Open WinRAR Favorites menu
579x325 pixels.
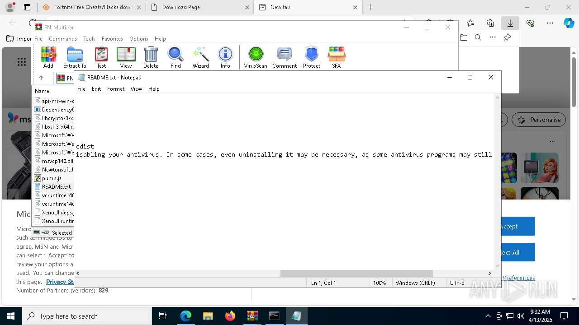(112, 39)
